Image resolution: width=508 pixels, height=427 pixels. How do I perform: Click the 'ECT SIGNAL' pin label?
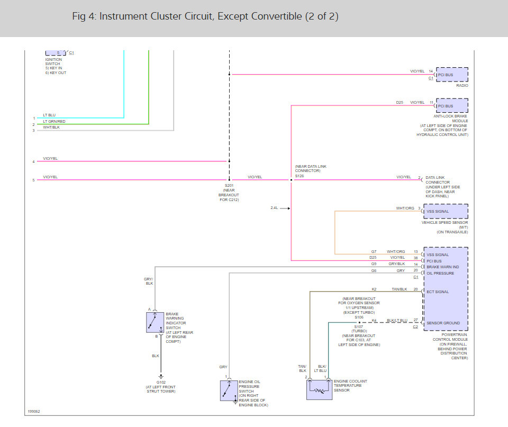pos(438,292)
